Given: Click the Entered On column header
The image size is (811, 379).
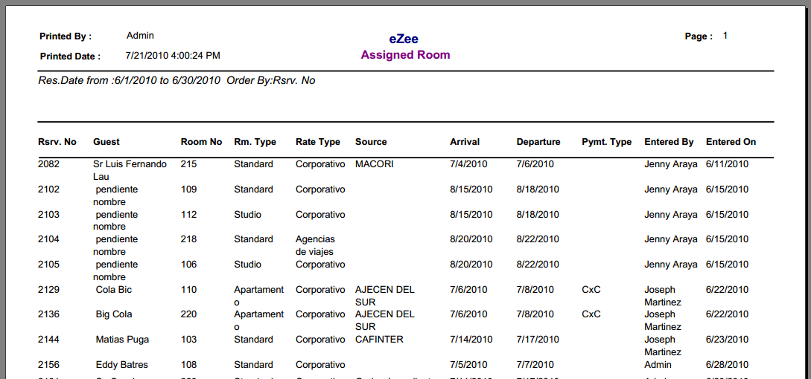Looking at the screenshot, I should [x=731, y=141].
